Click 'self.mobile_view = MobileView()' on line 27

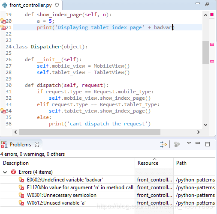tap(83, 66)
